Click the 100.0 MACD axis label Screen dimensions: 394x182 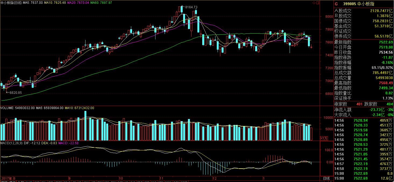[x=329, y=150]
